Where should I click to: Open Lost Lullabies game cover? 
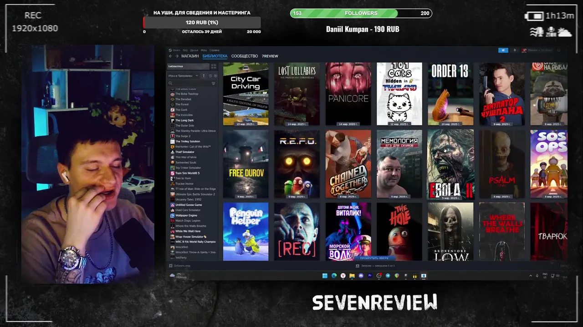pyautogui.click(x=297, y=94)
